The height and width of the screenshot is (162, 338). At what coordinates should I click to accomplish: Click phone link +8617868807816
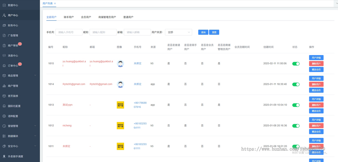[140, 105]
